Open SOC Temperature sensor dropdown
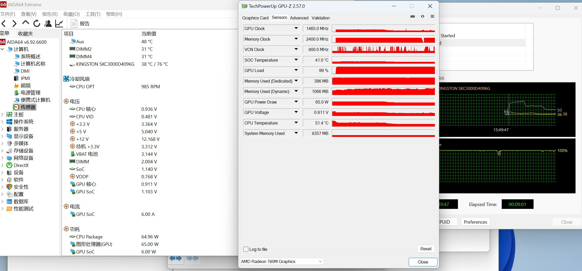The image size is (582, 271). coord(296,60)
